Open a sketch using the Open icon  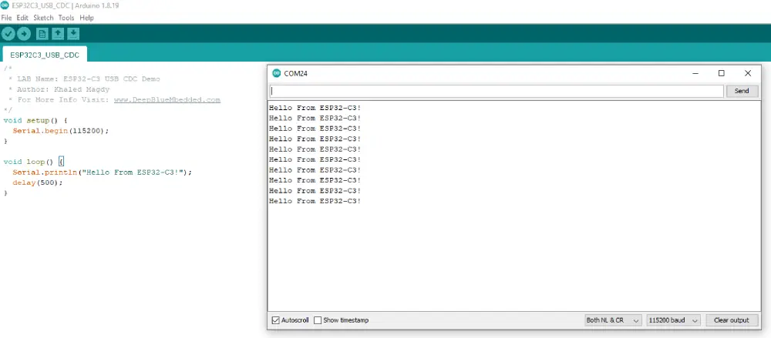[x=58, y=34]
